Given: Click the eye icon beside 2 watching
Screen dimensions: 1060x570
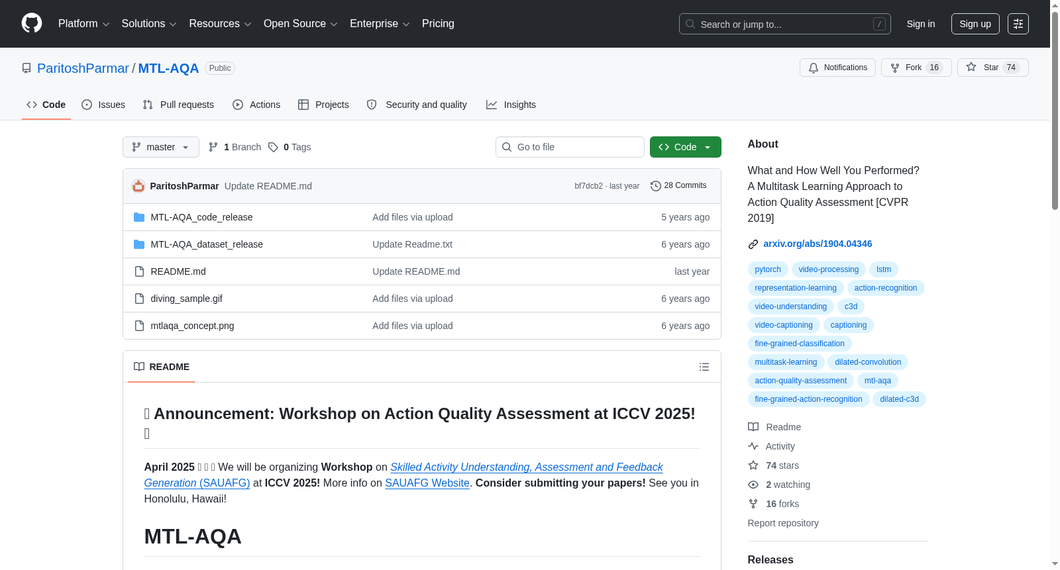Looking at the screenshot, I should (x=753, y=485).
